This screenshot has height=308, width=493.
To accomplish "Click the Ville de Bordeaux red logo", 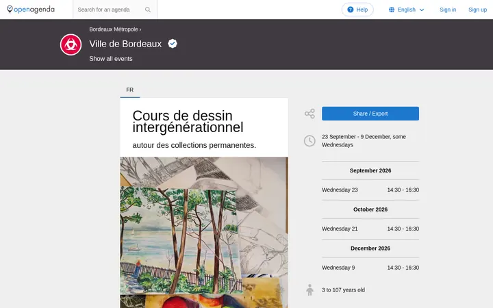I will (71, 44).
